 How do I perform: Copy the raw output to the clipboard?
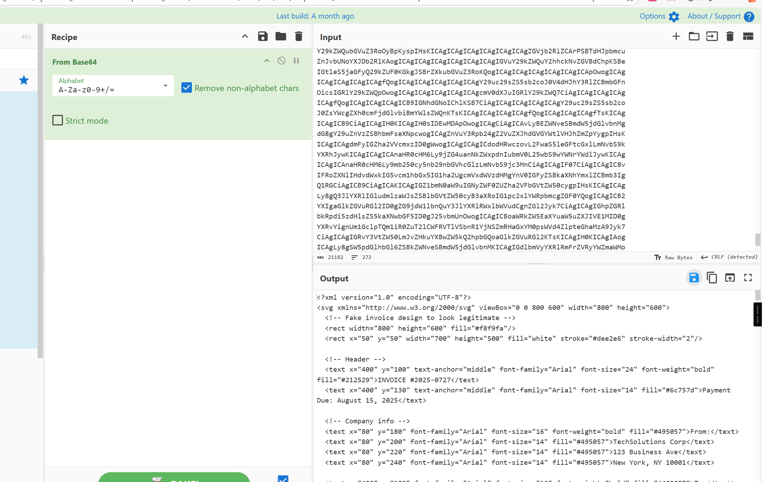pos(712,278)
